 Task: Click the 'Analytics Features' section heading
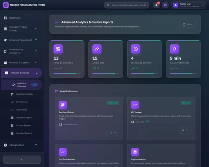coord(69,91)
